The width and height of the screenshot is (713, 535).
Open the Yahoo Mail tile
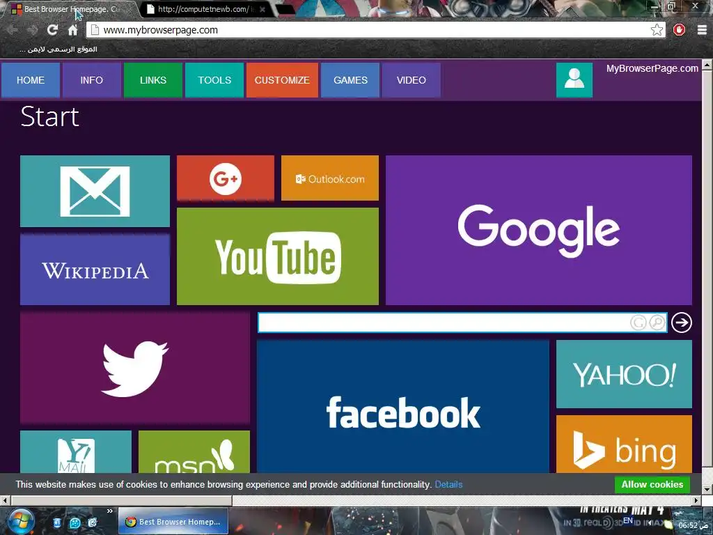click(76, 452)
